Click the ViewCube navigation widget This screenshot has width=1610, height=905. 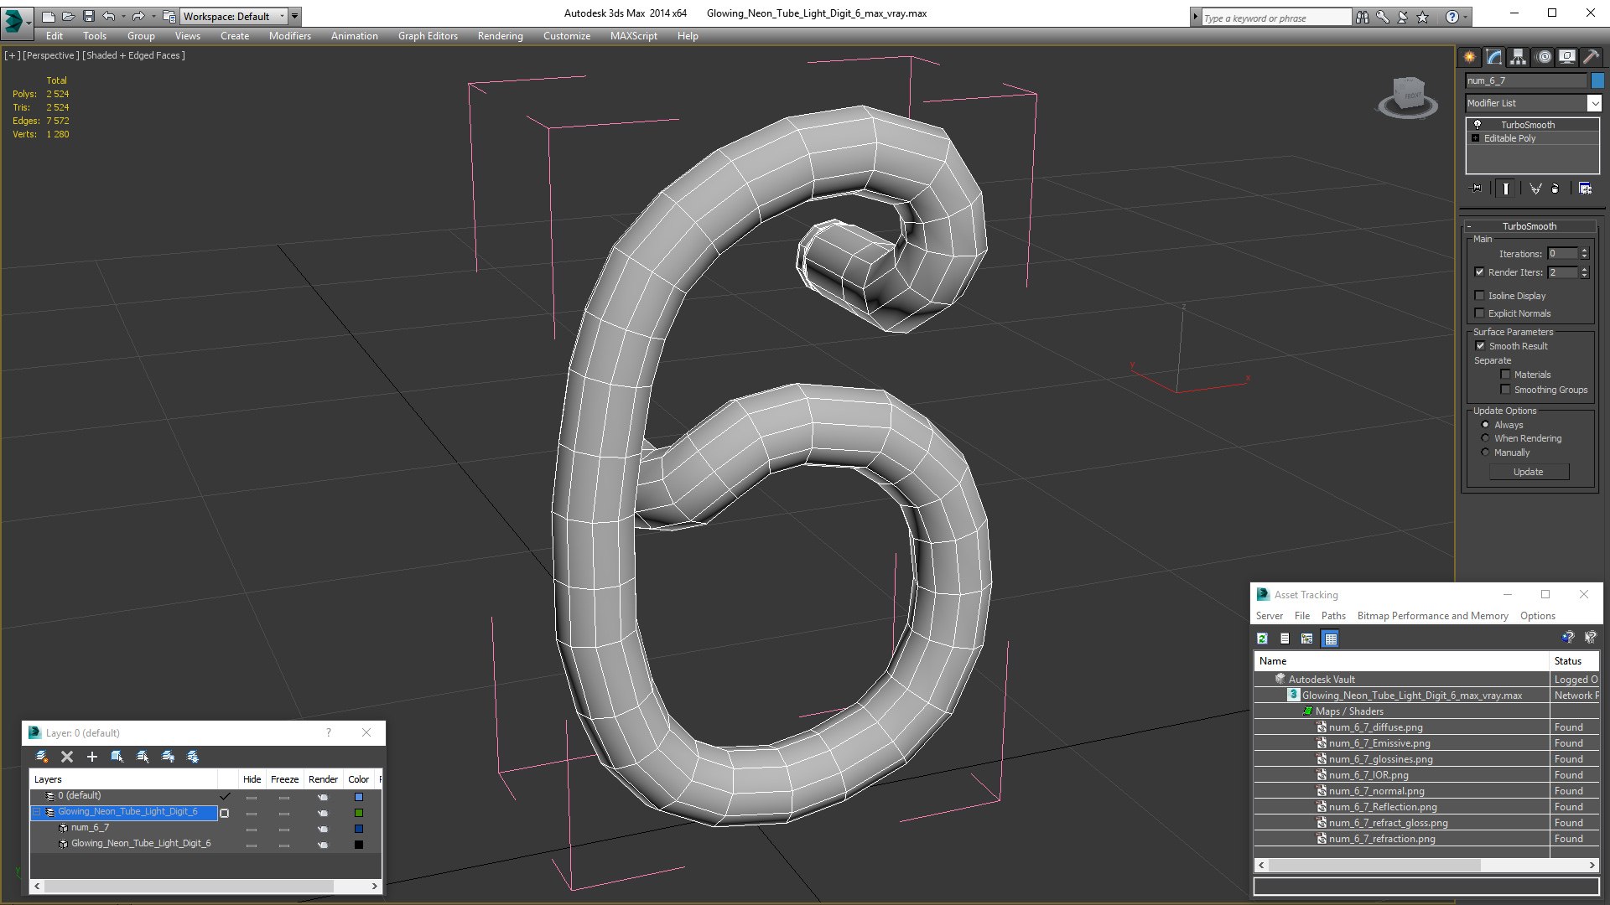[x=1408, y=97]
